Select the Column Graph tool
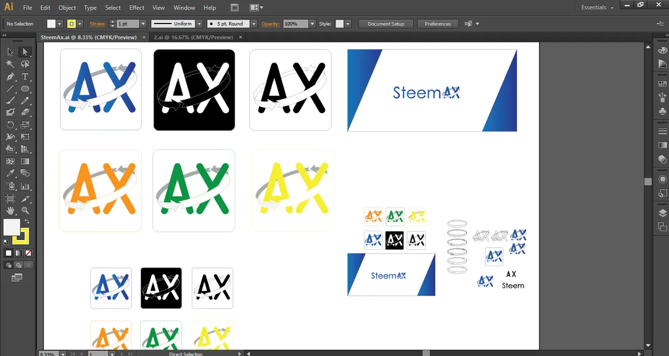Screen dimensions: 669x356 click(25, 186)
